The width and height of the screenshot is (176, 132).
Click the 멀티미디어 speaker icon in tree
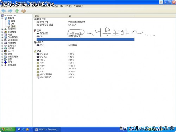coord(6,40)
